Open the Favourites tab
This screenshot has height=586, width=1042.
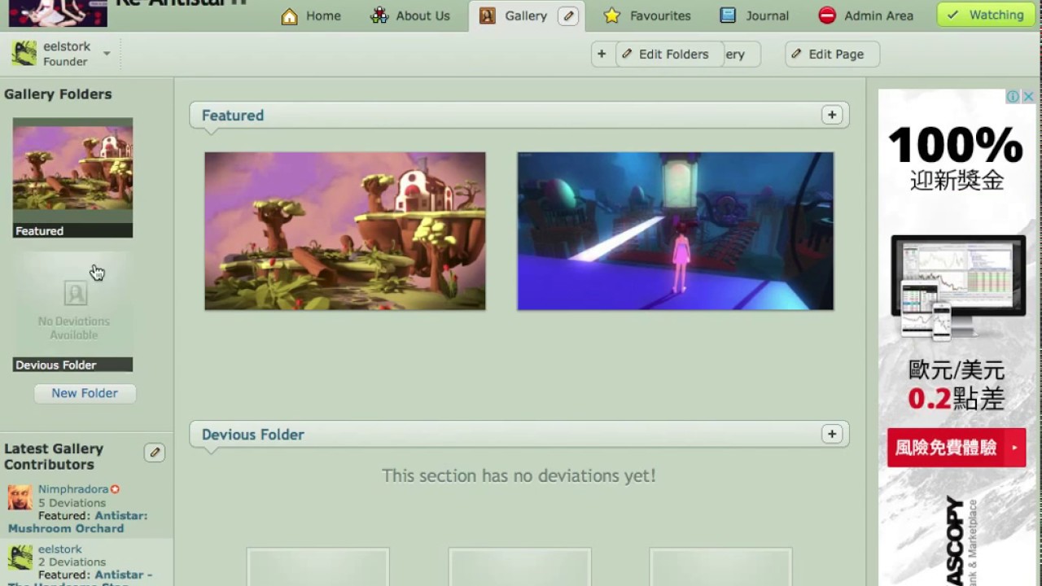[647, 15]
